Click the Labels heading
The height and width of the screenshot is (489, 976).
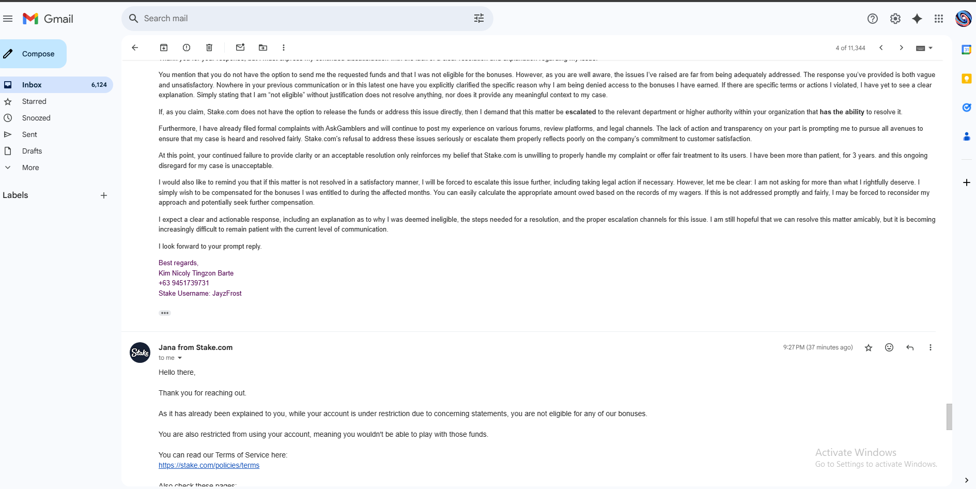(16, 195)
